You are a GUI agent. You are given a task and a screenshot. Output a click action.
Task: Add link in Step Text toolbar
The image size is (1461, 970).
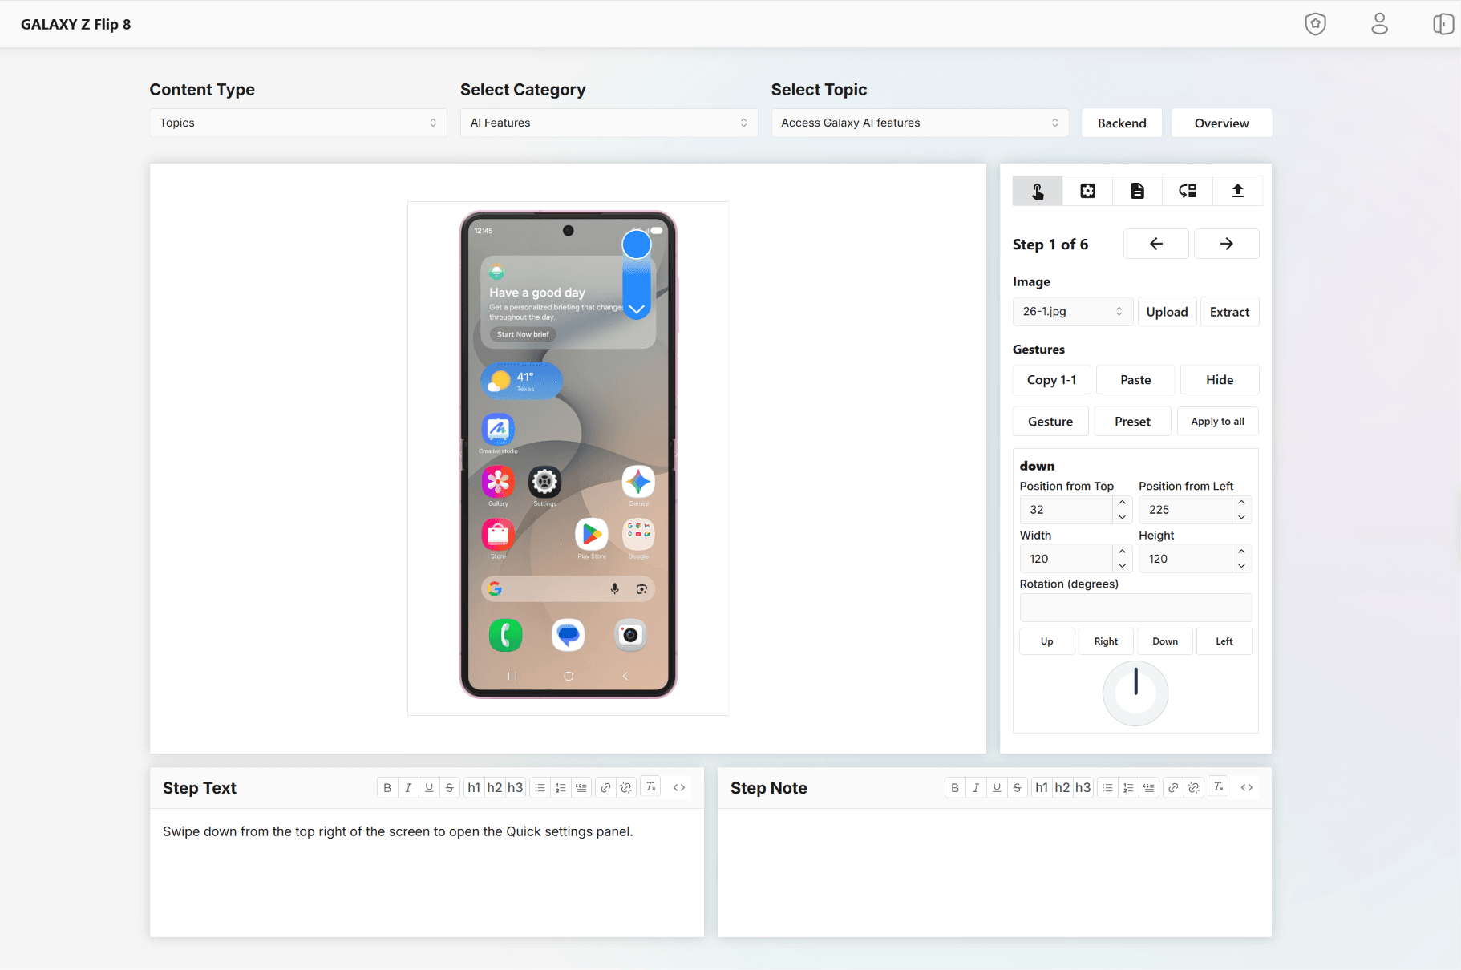click(605, 787)
